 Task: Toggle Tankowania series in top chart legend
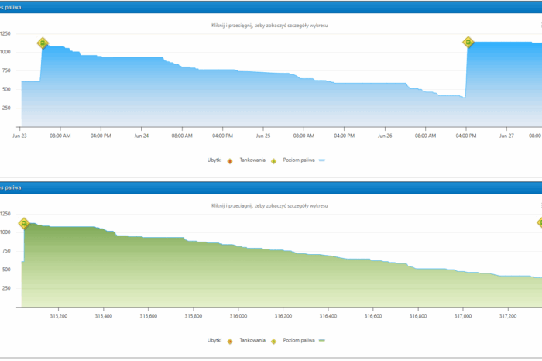click(x=252, y=160)
